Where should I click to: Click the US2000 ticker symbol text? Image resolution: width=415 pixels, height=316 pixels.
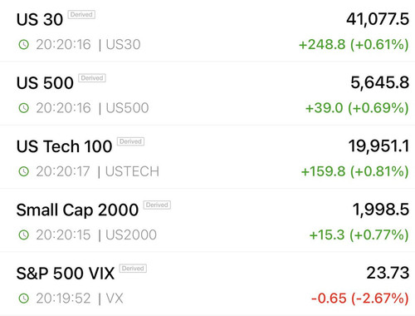[131, 235]
